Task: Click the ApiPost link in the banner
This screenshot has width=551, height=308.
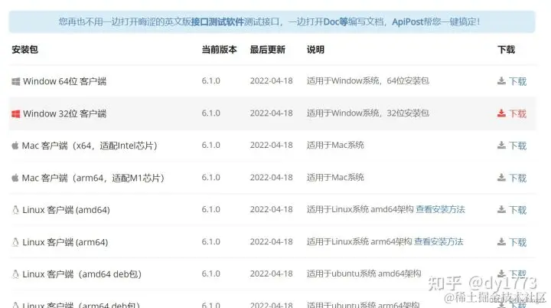Action: [408, 21]
